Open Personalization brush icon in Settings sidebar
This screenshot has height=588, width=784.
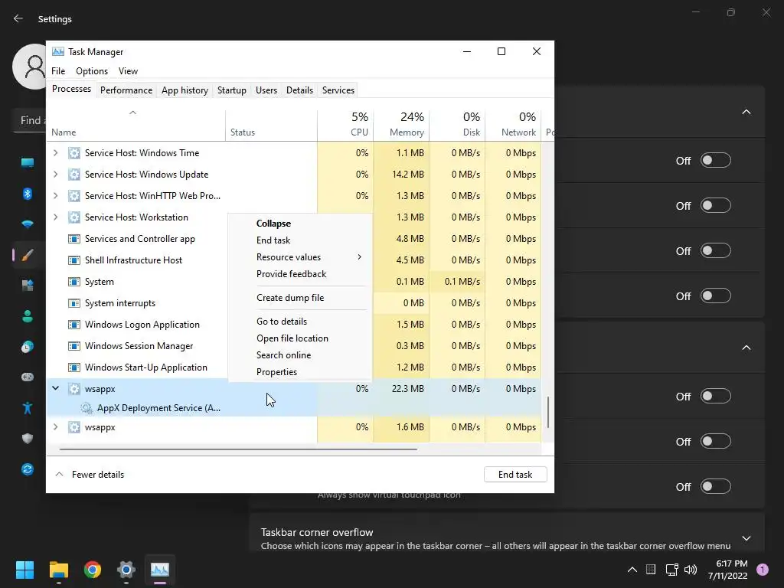[x=28, y=255]
